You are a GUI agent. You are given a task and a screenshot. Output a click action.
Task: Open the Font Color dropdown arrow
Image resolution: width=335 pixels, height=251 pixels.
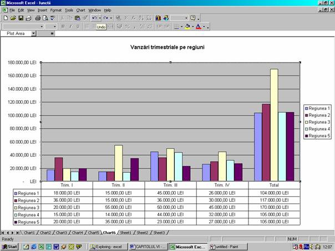205,26
